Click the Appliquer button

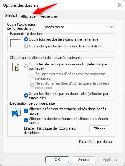[110, 160]
